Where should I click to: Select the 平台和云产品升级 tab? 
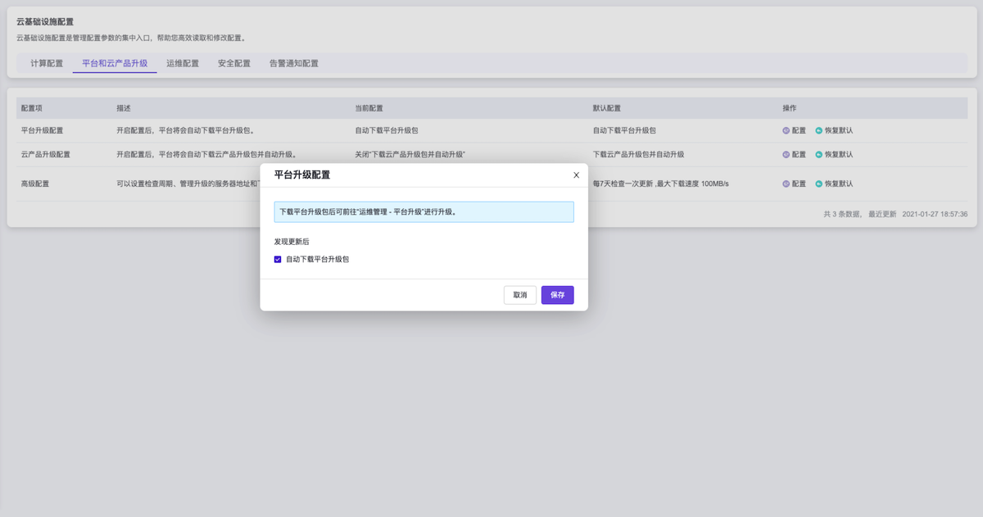(115, 63)
